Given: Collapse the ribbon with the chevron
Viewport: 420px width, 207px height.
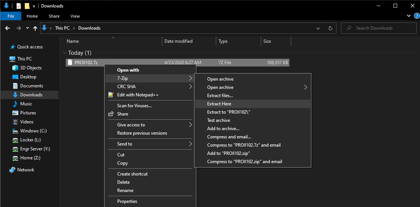Looking at the screenshot, I should tap(409, 16).
